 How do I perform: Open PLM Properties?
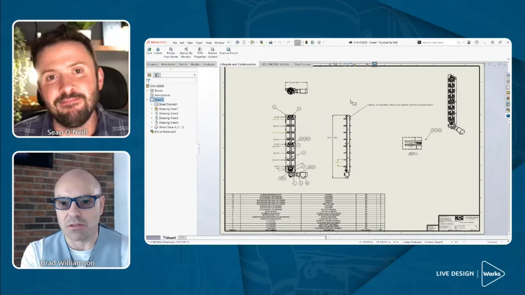(x=199, y=49)
